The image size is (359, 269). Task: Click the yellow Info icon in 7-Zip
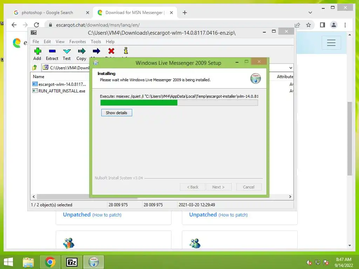tap(126, 51)
